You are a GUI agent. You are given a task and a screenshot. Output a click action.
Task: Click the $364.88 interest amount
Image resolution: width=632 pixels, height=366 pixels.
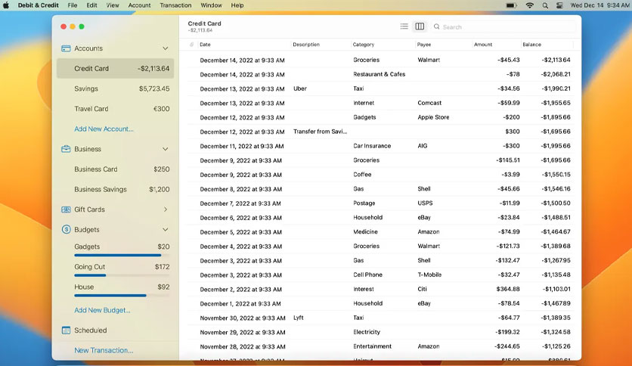click(508, 289)
